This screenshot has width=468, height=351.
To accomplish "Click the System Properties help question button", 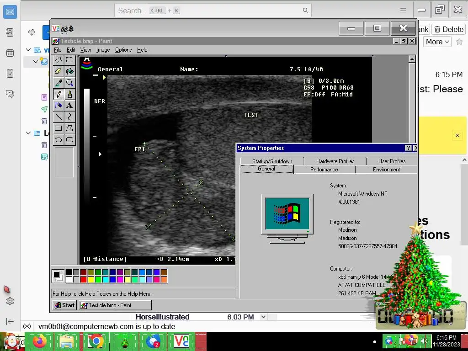I will click(408, 148).
